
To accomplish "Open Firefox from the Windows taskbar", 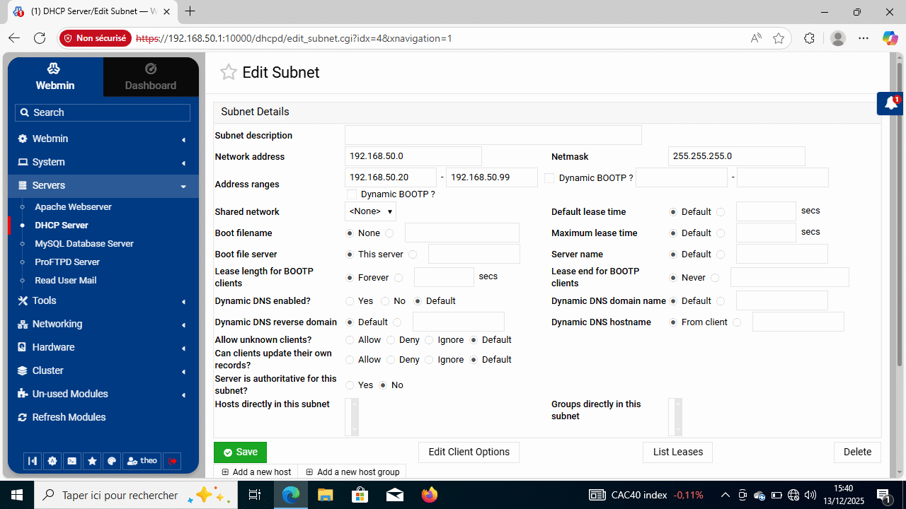I will 429,495.
